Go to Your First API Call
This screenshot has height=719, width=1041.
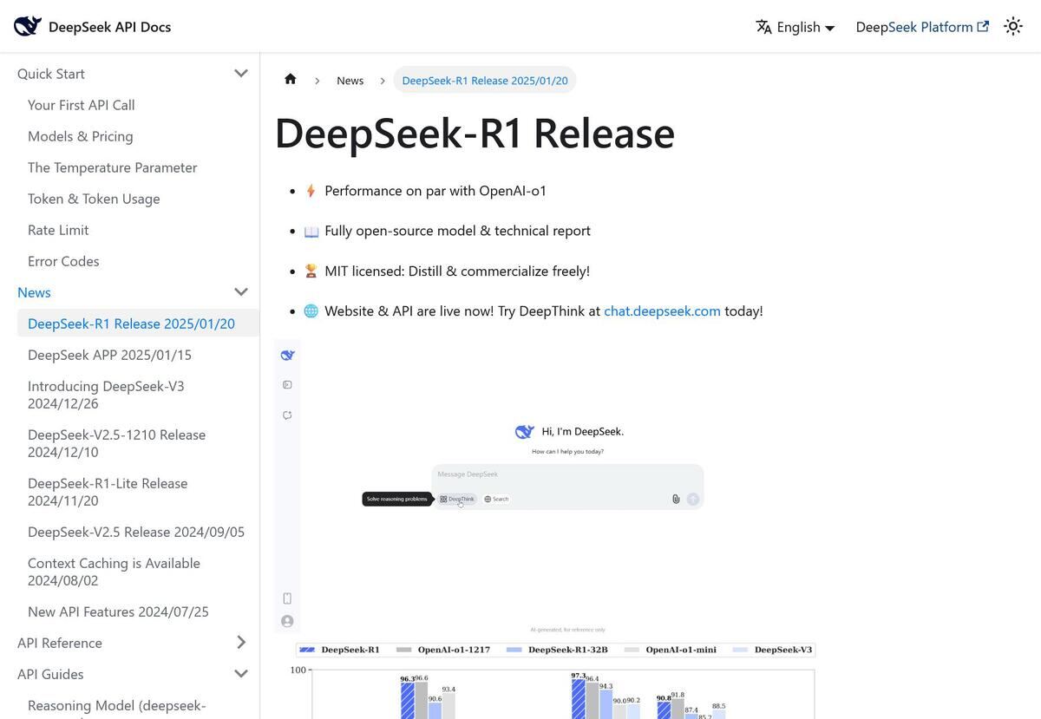(x=82, y=105)
